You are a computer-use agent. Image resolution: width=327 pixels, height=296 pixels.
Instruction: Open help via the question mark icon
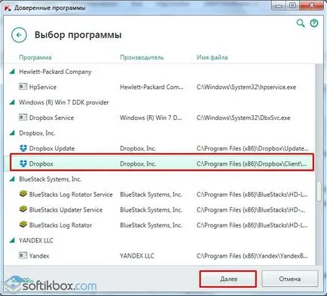(314, 23)
